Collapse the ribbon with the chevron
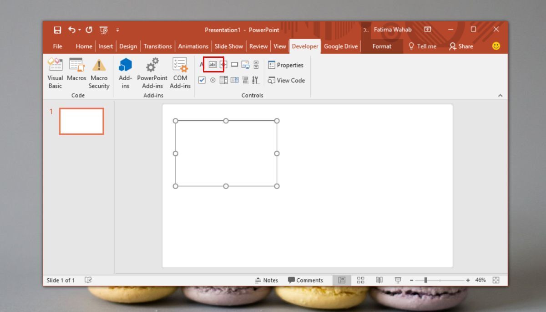Viewport: 546px width, 312px height. [x=500, y=95]
